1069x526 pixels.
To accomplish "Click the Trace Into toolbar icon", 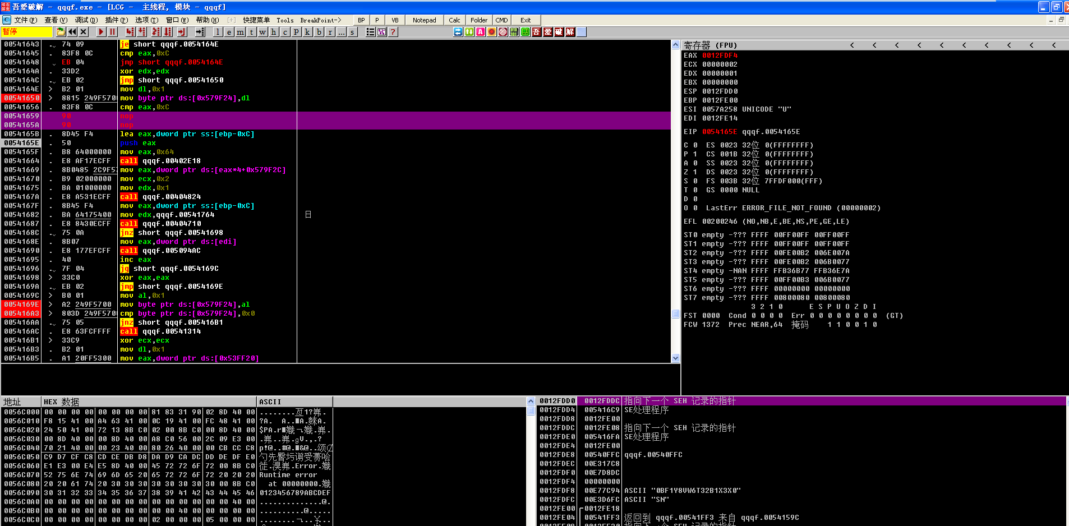I will click(156, 32).
